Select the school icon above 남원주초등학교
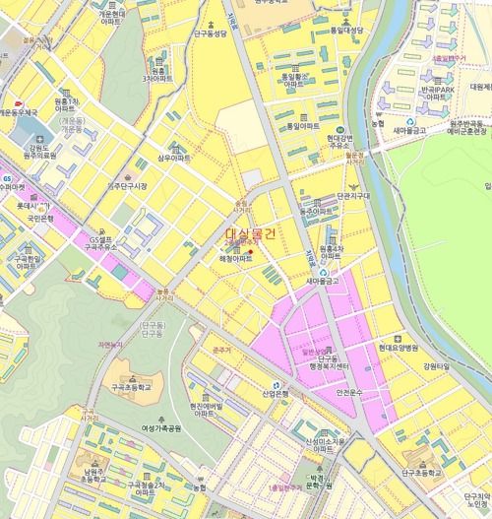This screenshot has height=519, width=492. coord(95,463)
